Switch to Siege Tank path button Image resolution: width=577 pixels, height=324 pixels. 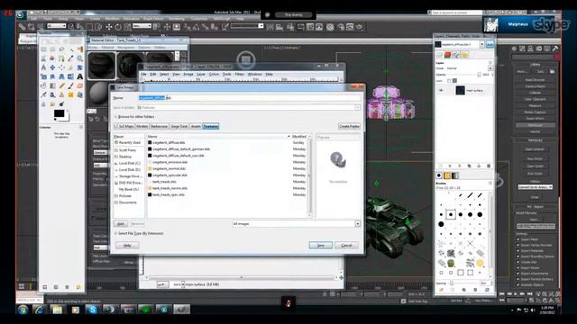(179, 126)
